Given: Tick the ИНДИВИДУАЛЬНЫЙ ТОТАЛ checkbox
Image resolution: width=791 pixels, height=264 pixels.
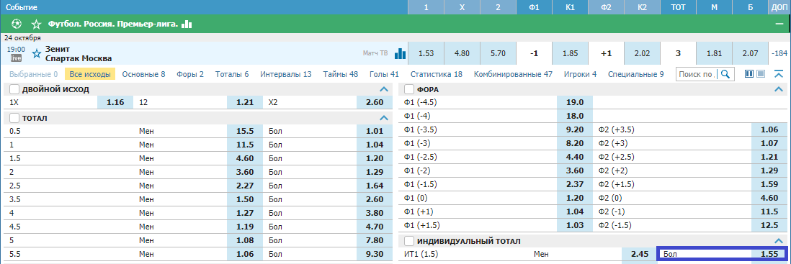Looking at the screenshot, I should (x=410, y=241).
